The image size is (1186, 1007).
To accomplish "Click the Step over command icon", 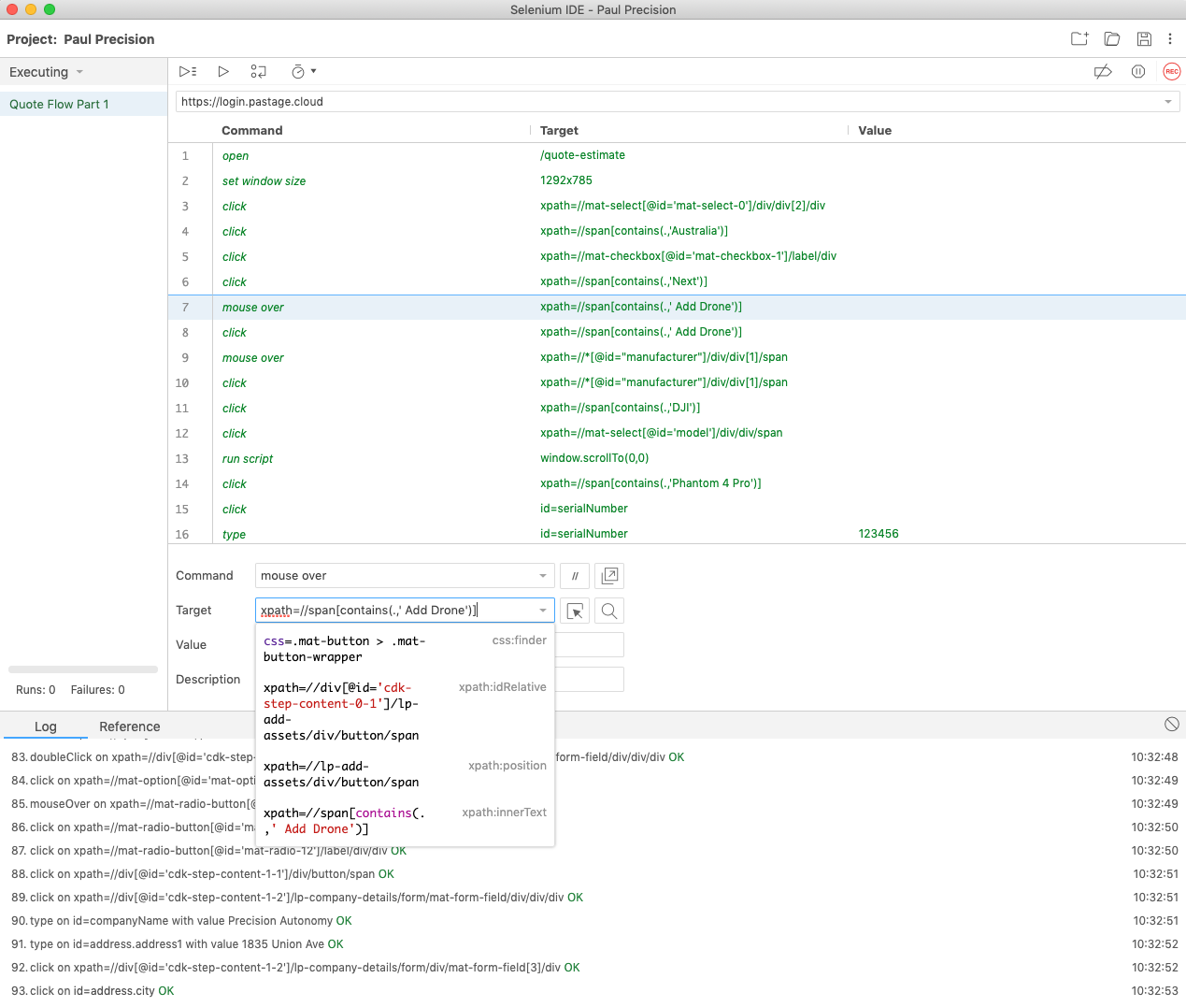I will (x=259, y=72).
